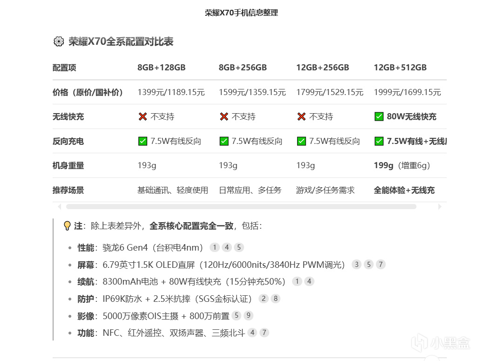This screenshot has height=361, width=484.
Task: Click the 12GB+512GB column header
Action: tap(400, 68)
